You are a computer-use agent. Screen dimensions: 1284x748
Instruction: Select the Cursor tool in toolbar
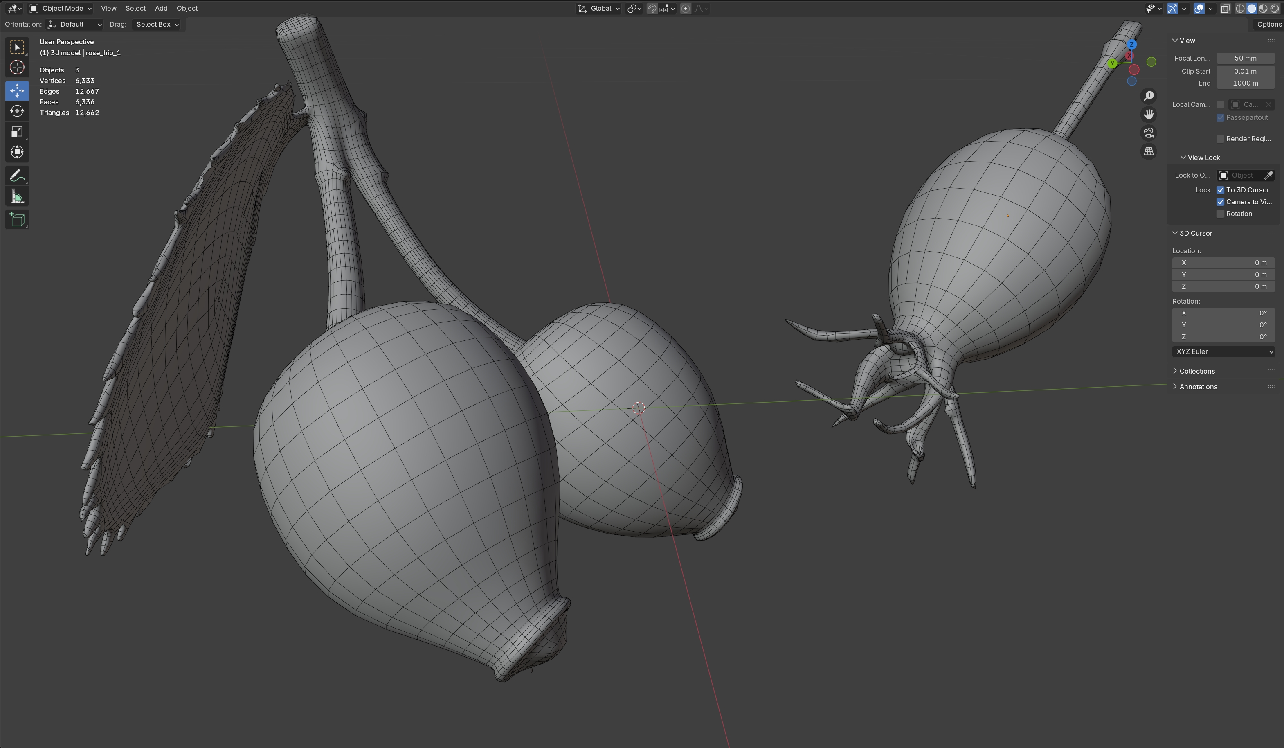click(x=17, y=67)
